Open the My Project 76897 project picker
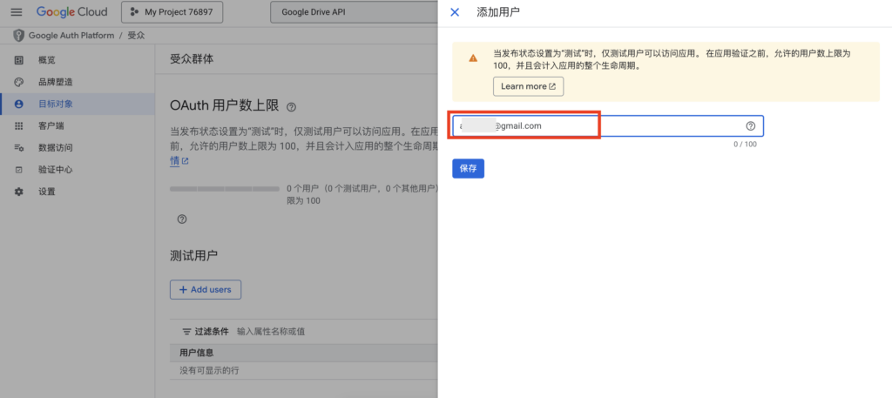 tap(172, 12)
